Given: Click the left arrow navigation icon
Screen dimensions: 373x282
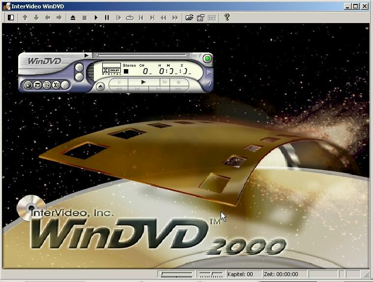Looking at the screenshot, I should [48, 17].
